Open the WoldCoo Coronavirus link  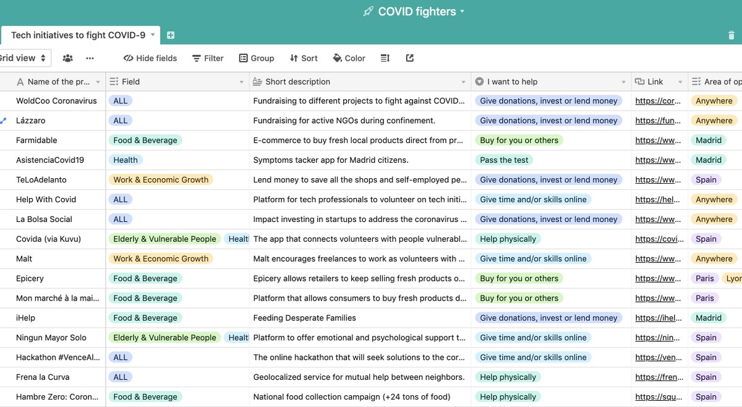658,101
